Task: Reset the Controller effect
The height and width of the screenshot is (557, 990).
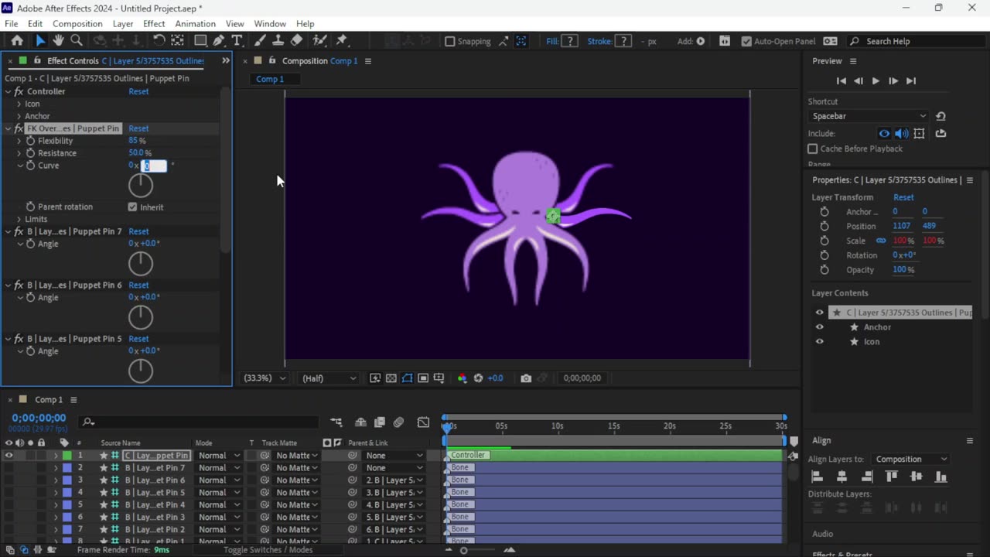Action: click(138, 91)
